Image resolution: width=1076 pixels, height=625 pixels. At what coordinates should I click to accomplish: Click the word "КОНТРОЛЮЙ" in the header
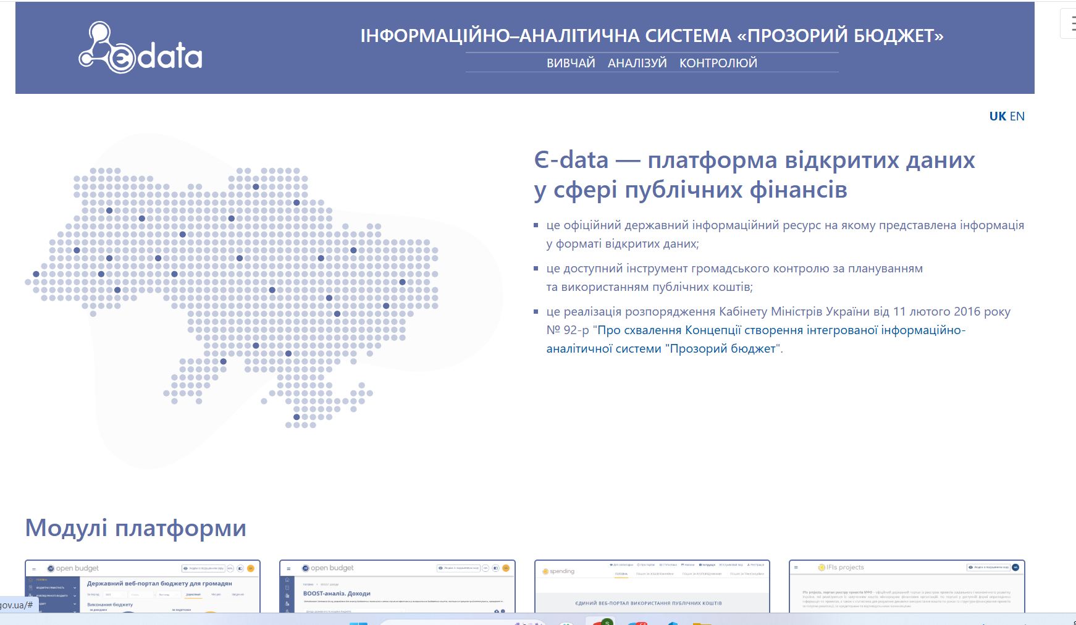[718, 63]
